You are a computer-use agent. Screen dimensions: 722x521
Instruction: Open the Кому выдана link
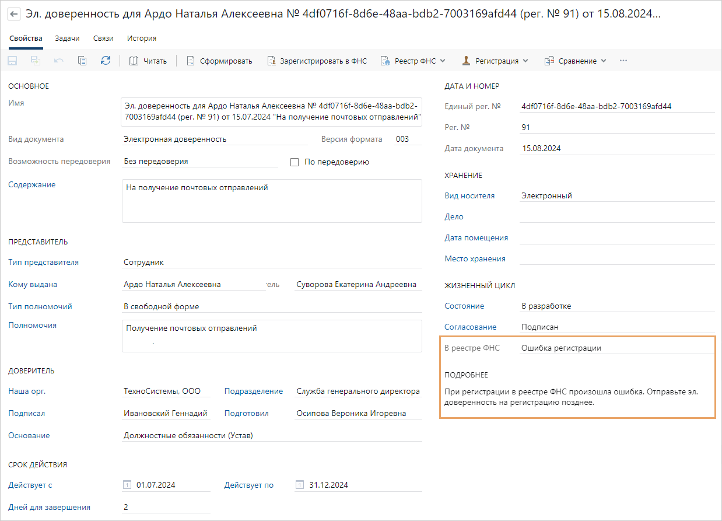pos(33,285)
